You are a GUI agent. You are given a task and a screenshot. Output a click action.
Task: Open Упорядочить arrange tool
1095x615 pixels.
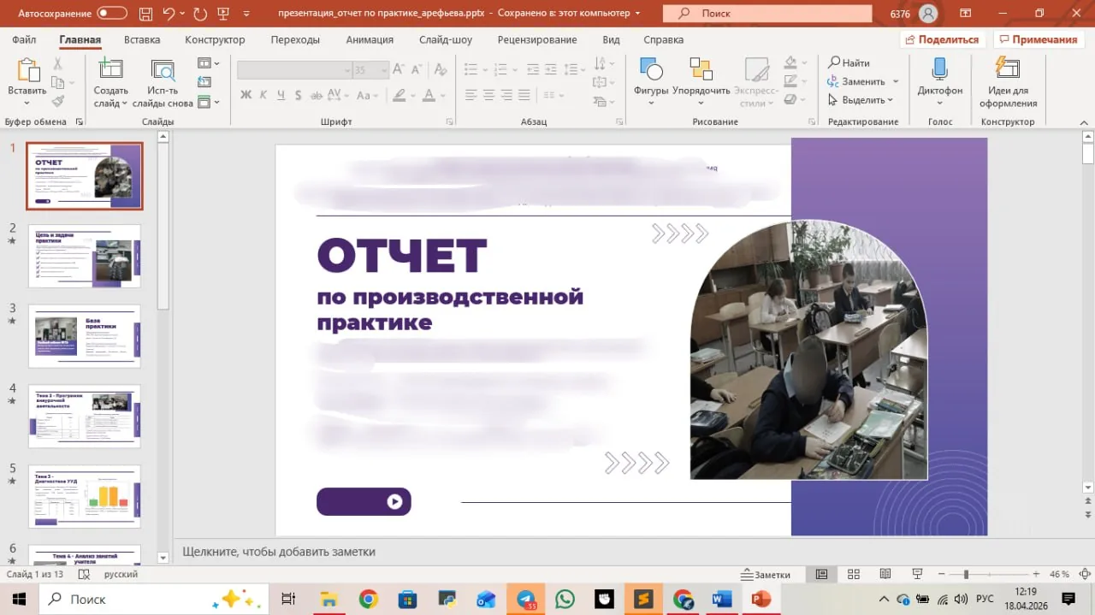pos(701,82)
